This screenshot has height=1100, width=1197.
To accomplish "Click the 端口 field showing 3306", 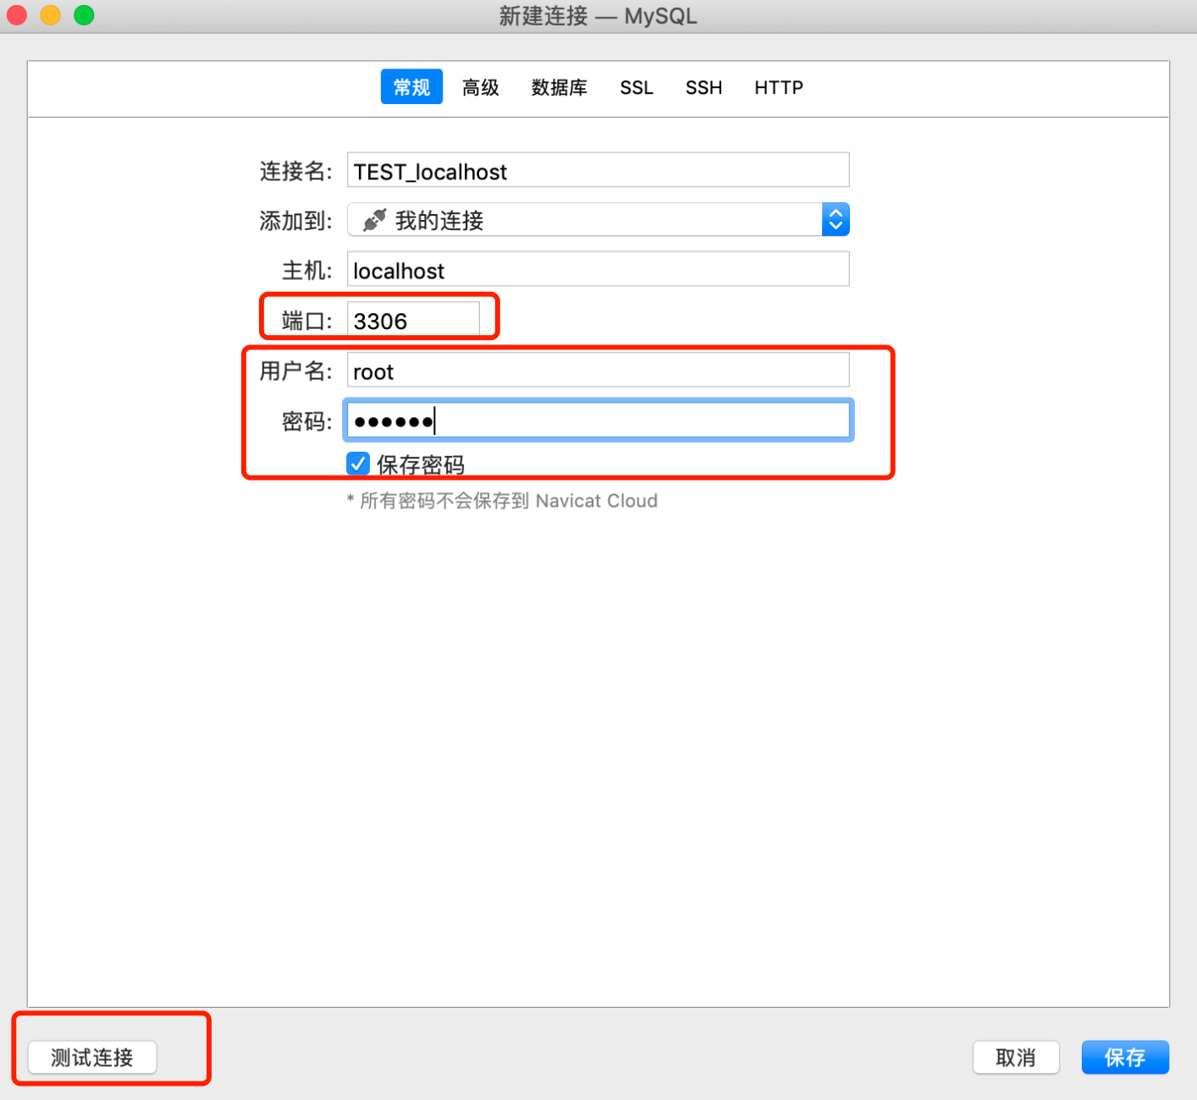I will (413, 321).
